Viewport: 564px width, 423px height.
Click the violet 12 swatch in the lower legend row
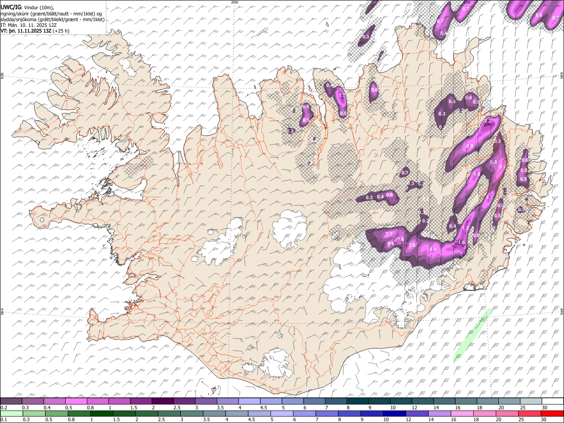(x=417, y=413)
